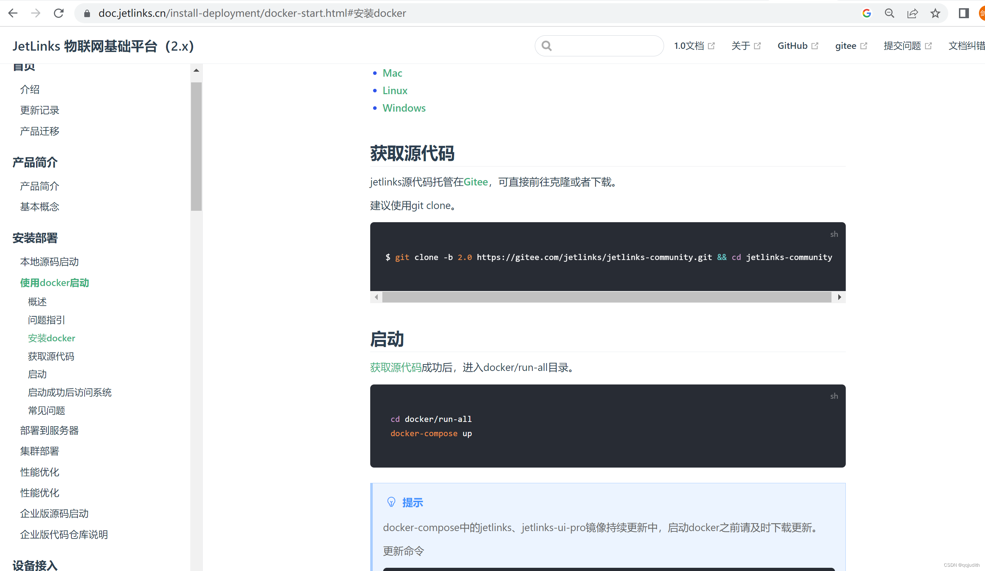
Task: Click the browser back arrow
Action: [13, 13]
